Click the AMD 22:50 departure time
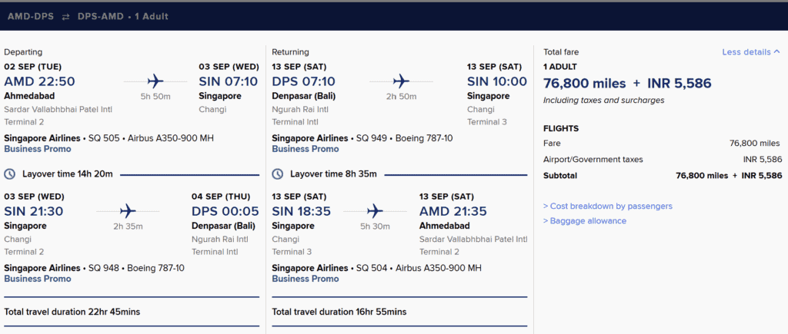788x334 pixels. [x=40, y=81]
